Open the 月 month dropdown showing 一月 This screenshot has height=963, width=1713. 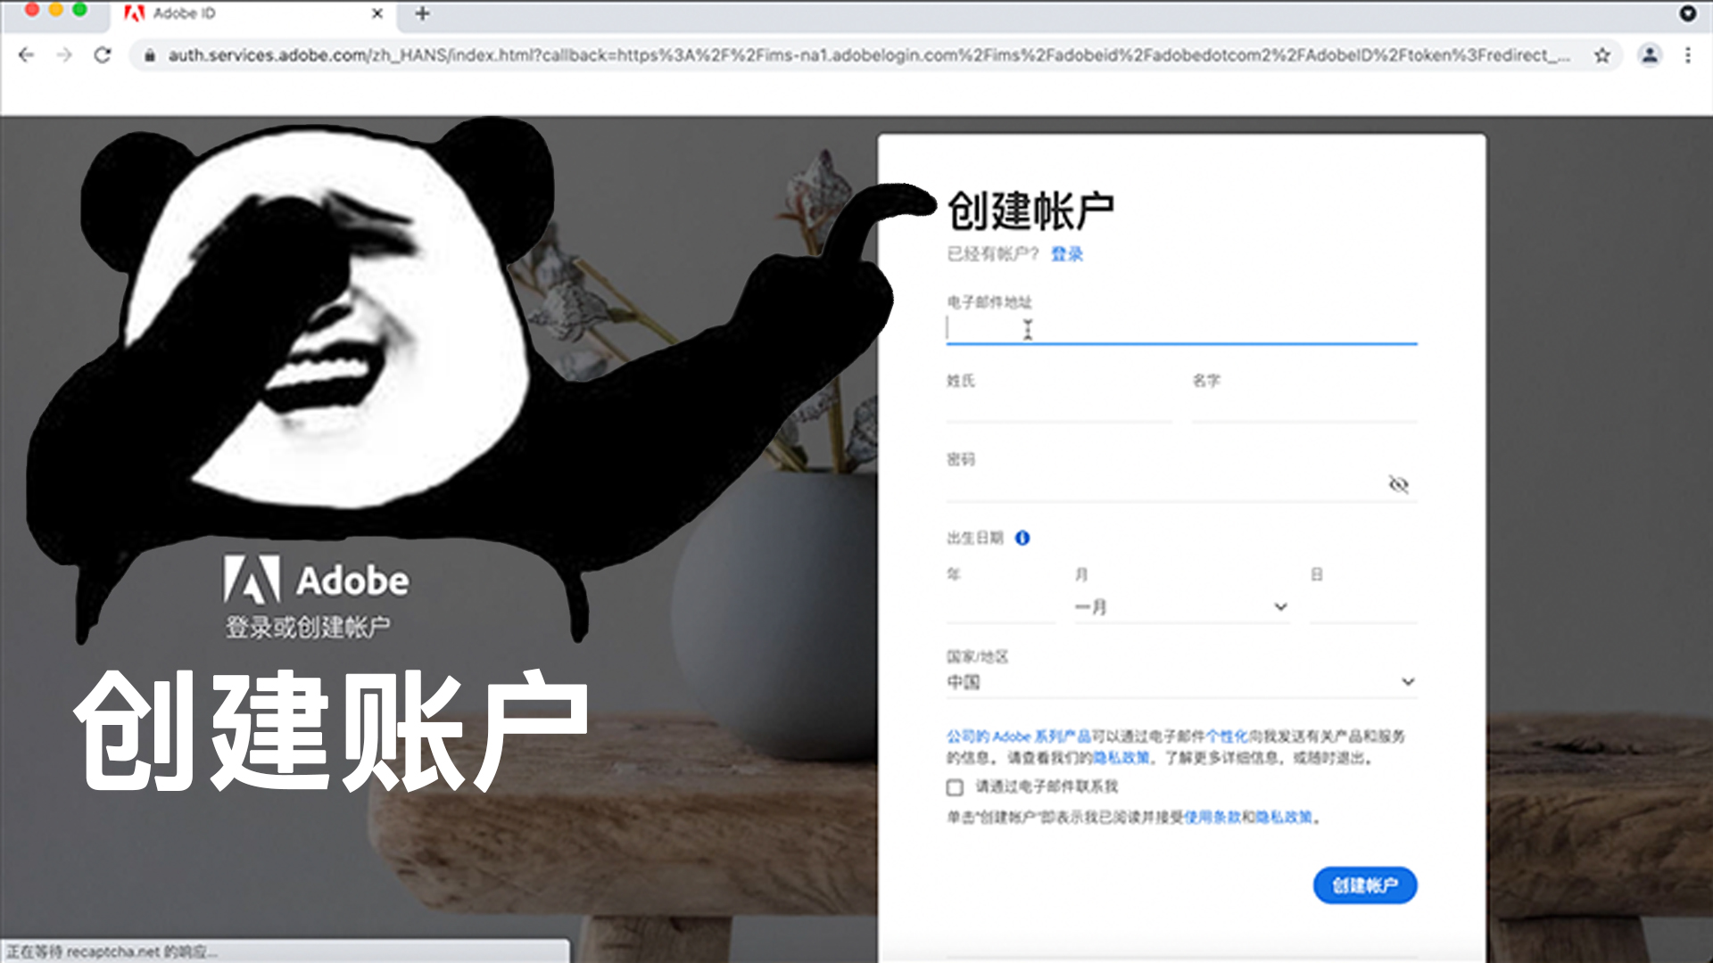(1181, 607)
